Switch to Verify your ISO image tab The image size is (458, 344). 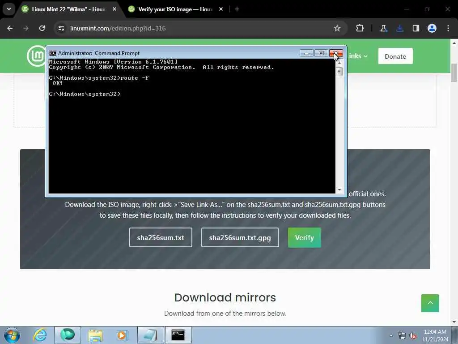coord(175,9)
